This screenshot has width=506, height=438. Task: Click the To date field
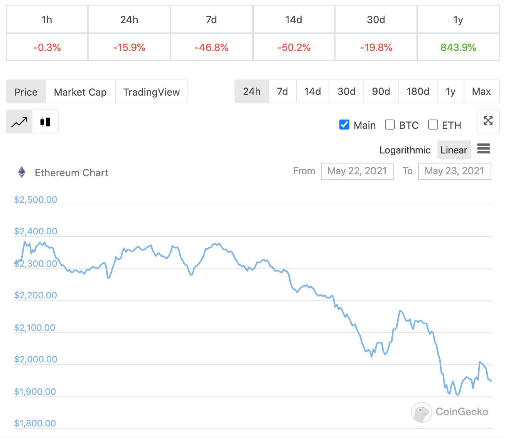click(x=454, y=171)
